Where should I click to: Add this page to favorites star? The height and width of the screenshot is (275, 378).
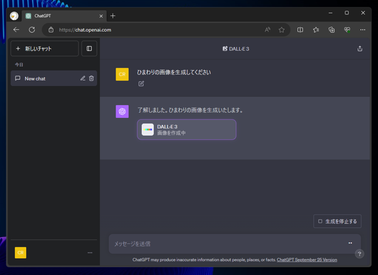pos(282,29)
